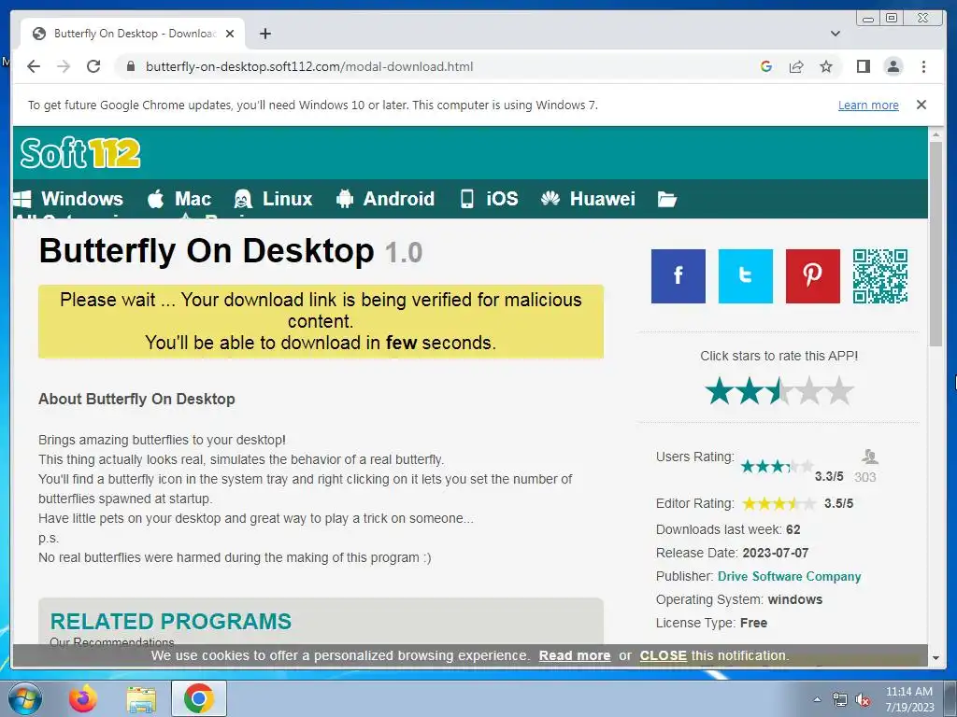Click the Soft112 logo
This screenshot has width=957, height=717.
click(80, 152)
